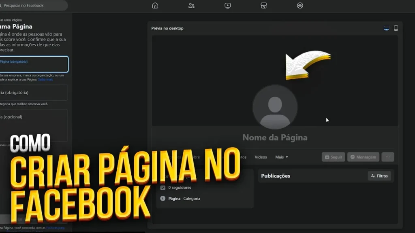Go to the Marketplace storefront icon

264,6
